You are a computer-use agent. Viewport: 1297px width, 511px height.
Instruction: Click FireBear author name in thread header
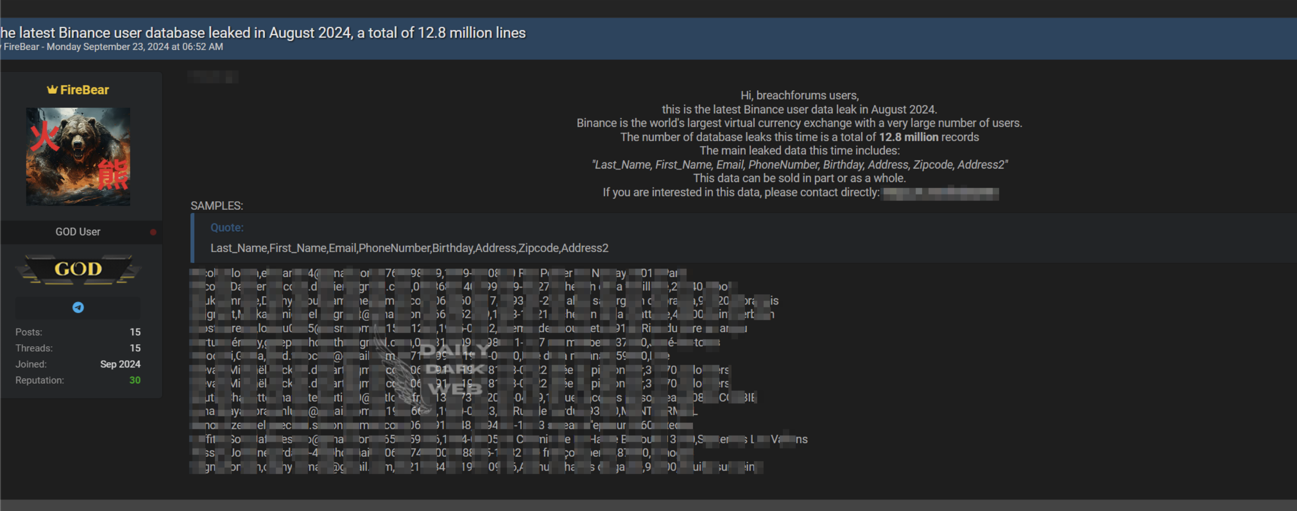pos(21,47)
